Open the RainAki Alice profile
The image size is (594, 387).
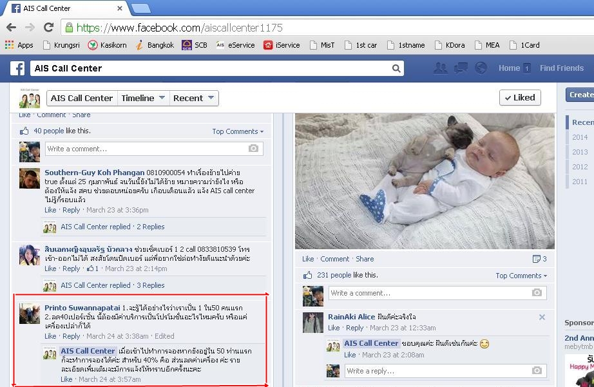point(351,317)
